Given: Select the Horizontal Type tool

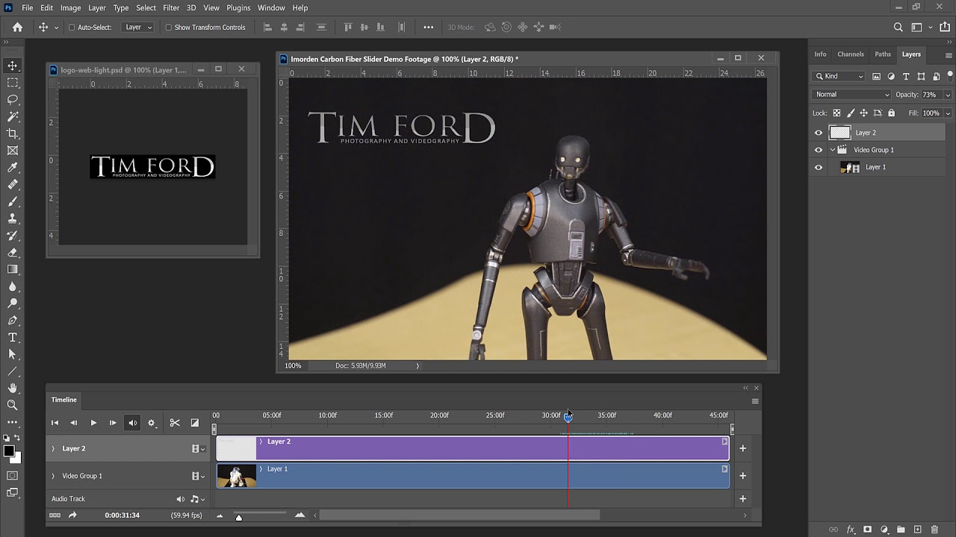Looking at the screenshot, I should pos(12,337).
